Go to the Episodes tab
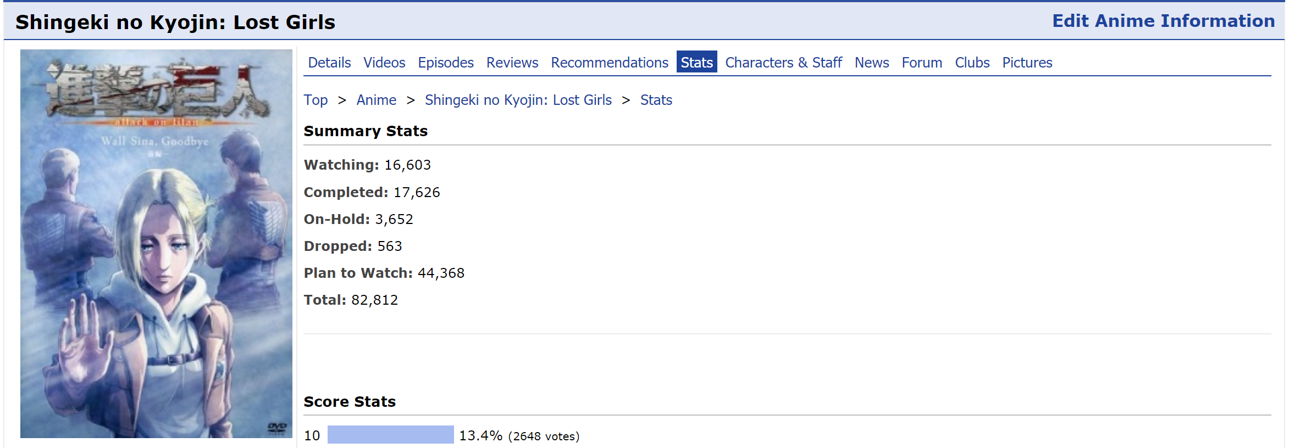Screen dimensions: 1289x448 click(x=445, y=63)
